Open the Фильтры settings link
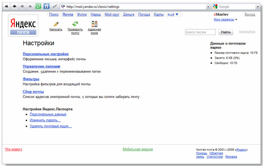The width and height of the screenshot is (263, 166). (31, 79)
